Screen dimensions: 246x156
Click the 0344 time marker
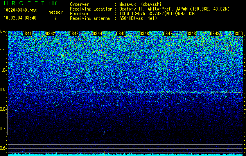pyautogui.click(x=97, y=34)
